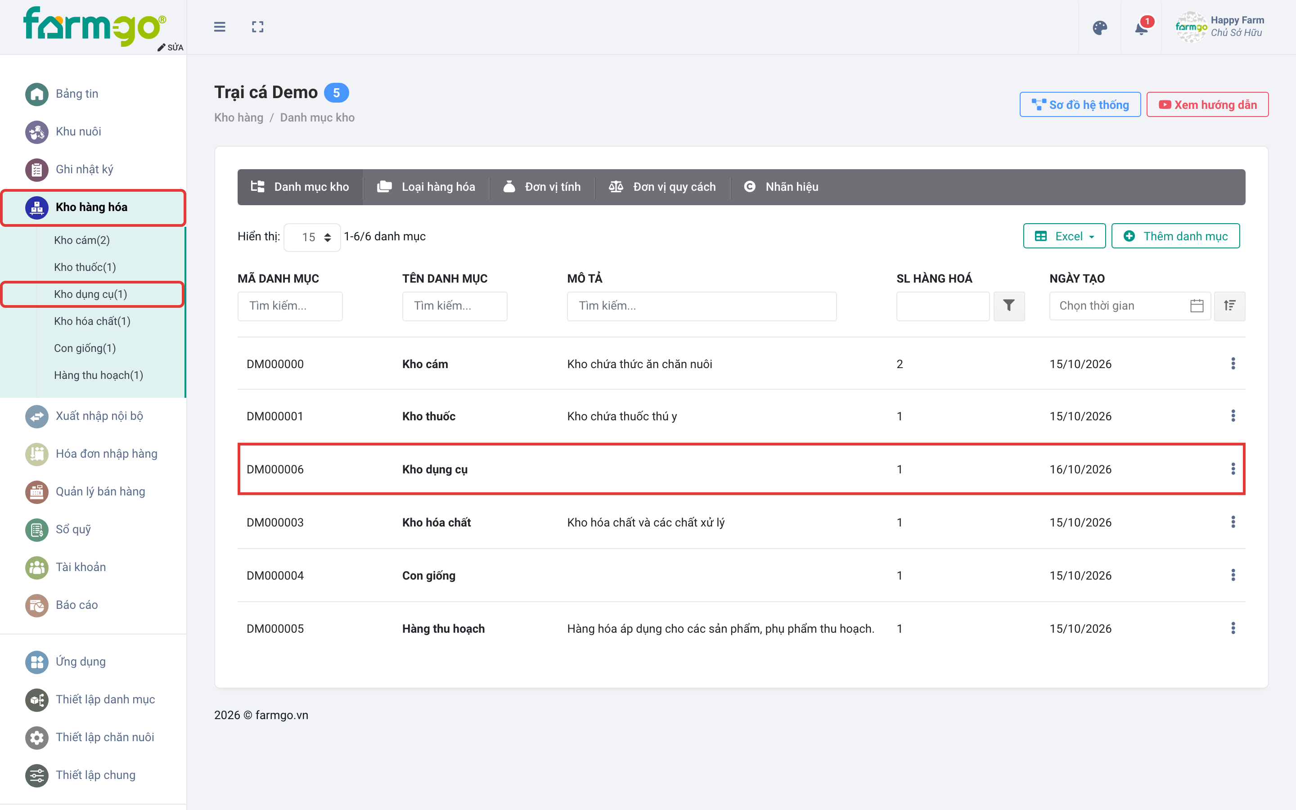Click Sơ đồ hệ thống button
The height and width of the screenshot is (810, 1296).
pyautogui.click(x=1080, y=104)
